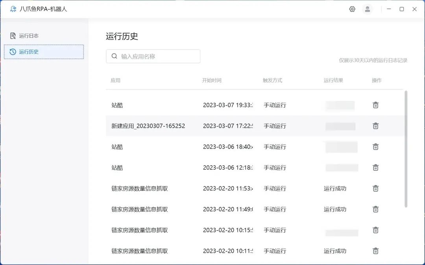Screen dimensions: 425x265
Task: Open the 运行日志 sidebar tab
Action: [44, 36]
